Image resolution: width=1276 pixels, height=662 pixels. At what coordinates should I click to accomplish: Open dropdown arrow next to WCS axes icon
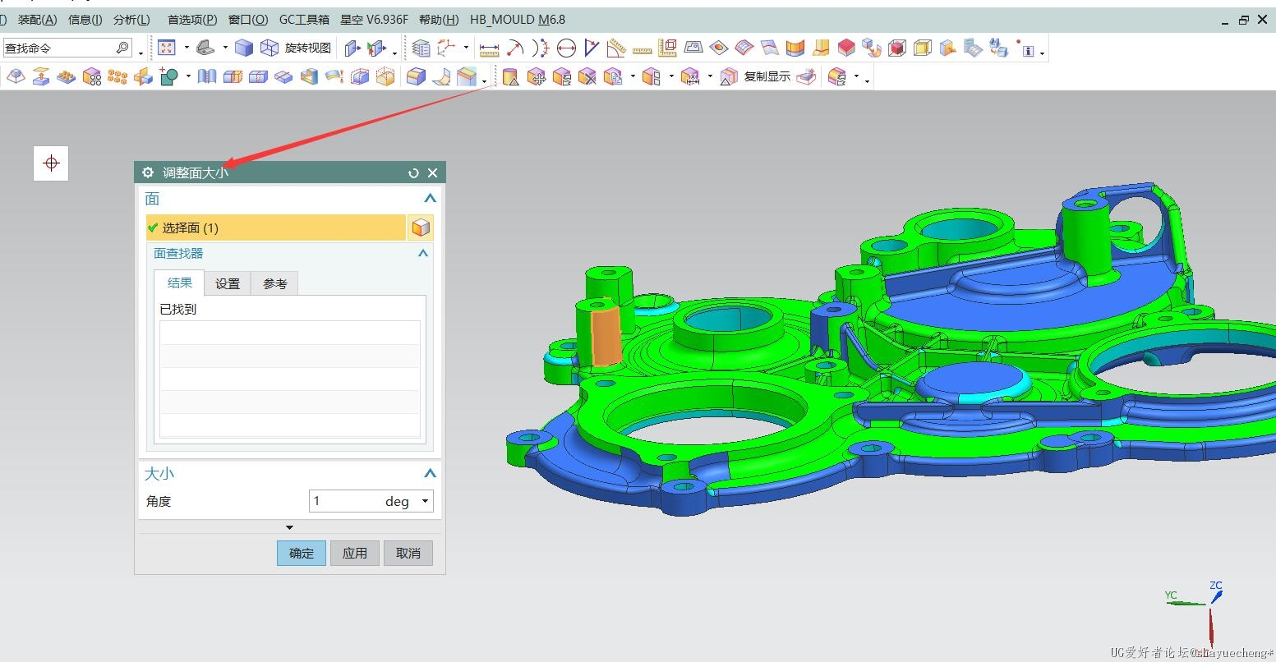tap(466, 48)
